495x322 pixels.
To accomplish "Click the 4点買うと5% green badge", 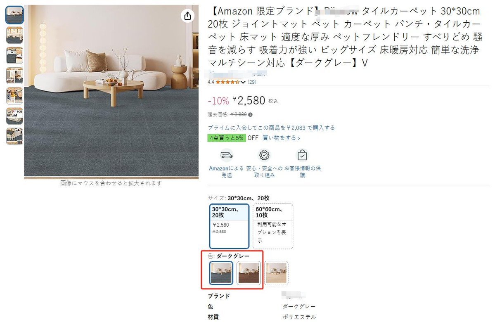I will pyautogui.click(x=226, y=138).
